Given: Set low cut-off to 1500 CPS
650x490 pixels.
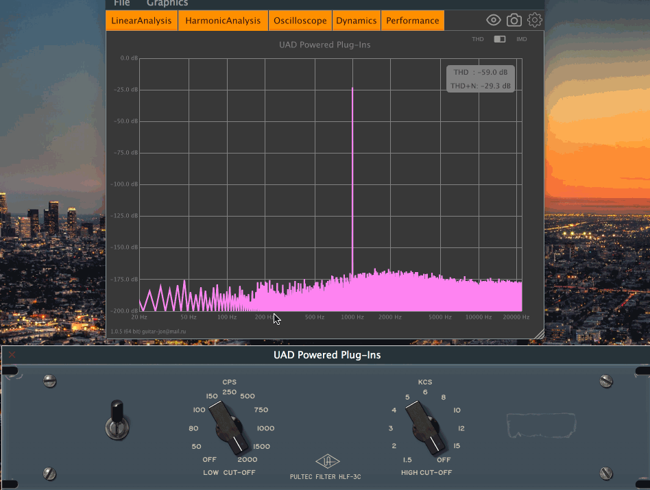Looking at the screenshot, I should pyautogui.click(x=261, y=447).
